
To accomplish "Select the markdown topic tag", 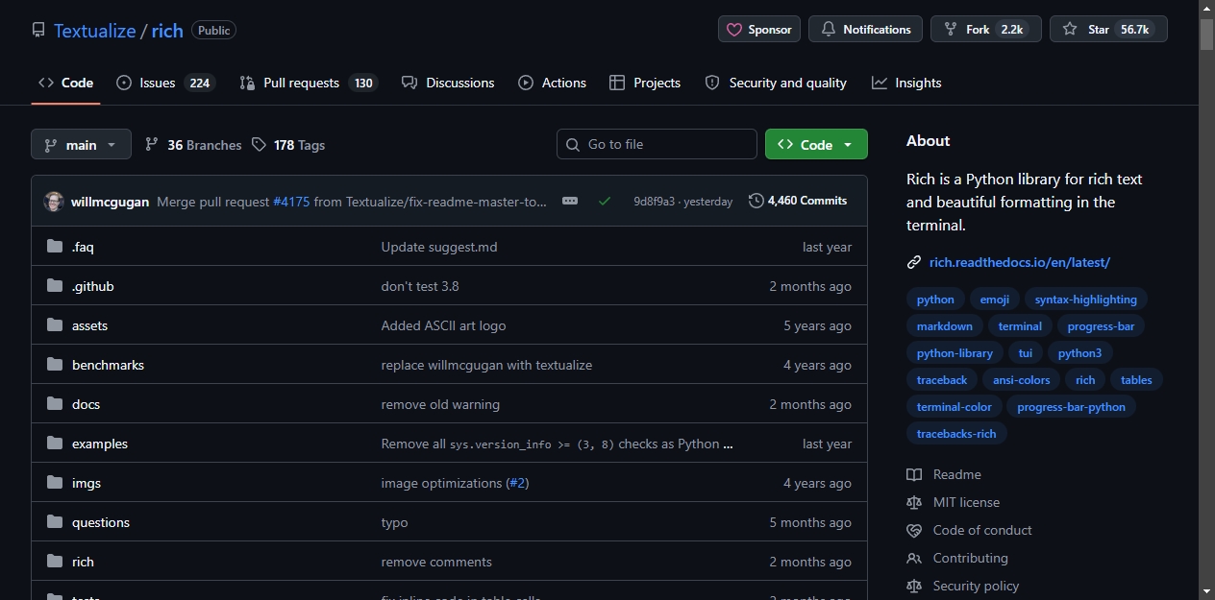I will coord(944,326).
